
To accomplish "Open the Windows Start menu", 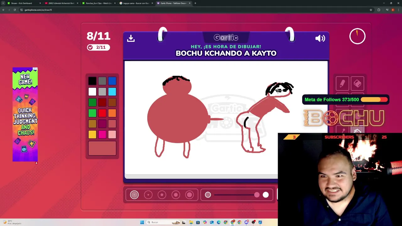I will [142, 222].
